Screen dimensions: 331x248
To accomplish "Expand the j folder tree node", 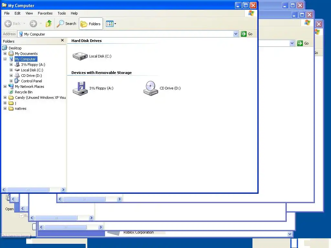I will [x=5, y=103].
